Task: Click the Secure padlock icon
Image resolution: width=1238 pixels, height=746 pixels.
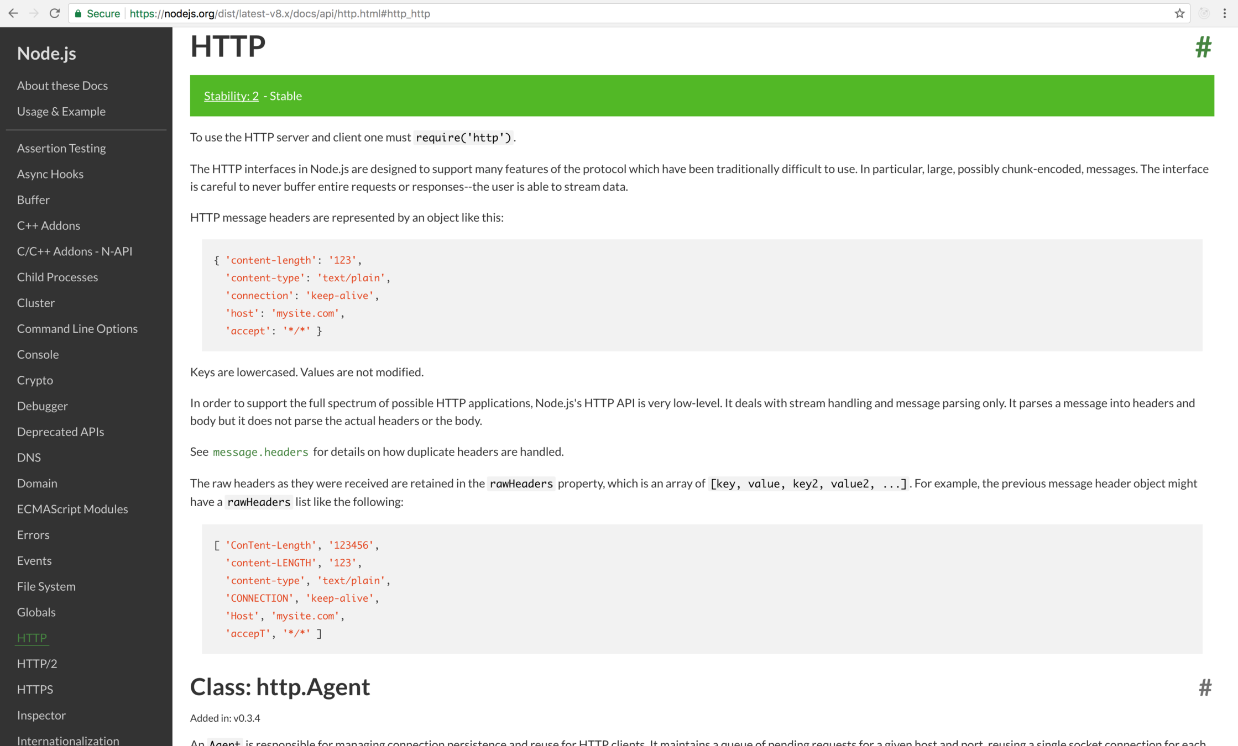Action: [x=79, y=13]
